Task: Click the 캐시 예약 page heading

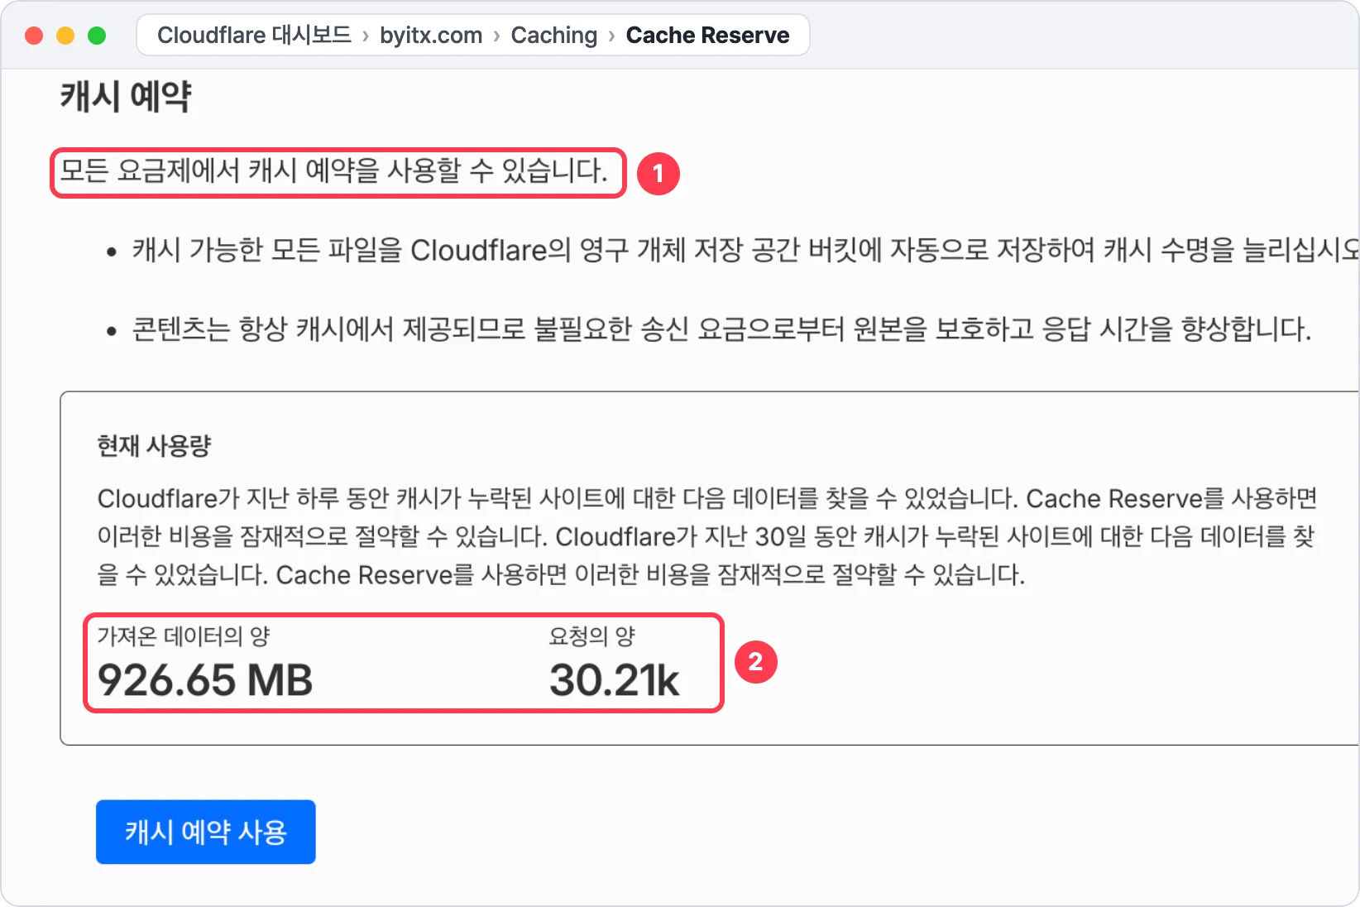Action: pyautogui.click(x=126, y=96)
